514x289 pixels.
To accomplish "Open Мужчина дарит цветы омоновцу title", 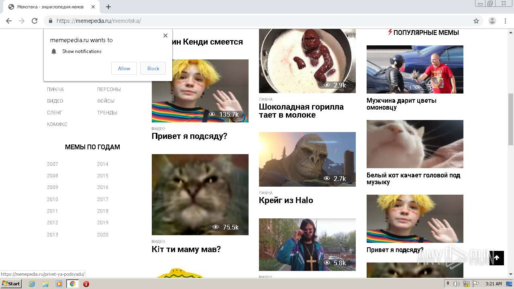I will coord(402,104).
